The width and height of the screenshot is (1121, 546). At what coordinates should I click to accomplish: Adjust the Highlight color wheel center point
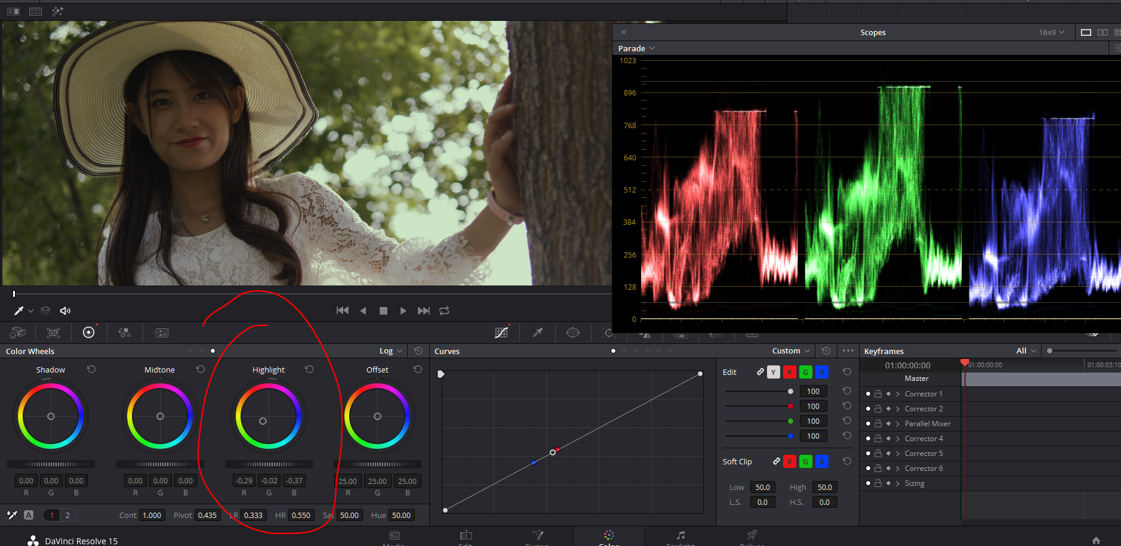263,421
